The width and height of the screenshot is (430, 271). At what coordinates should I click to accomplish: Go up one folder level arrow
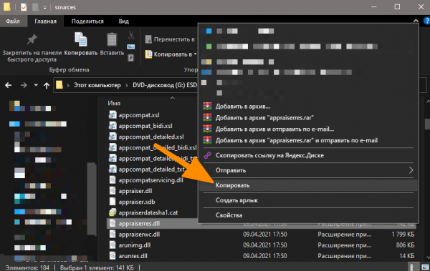[x=47, y=85]
